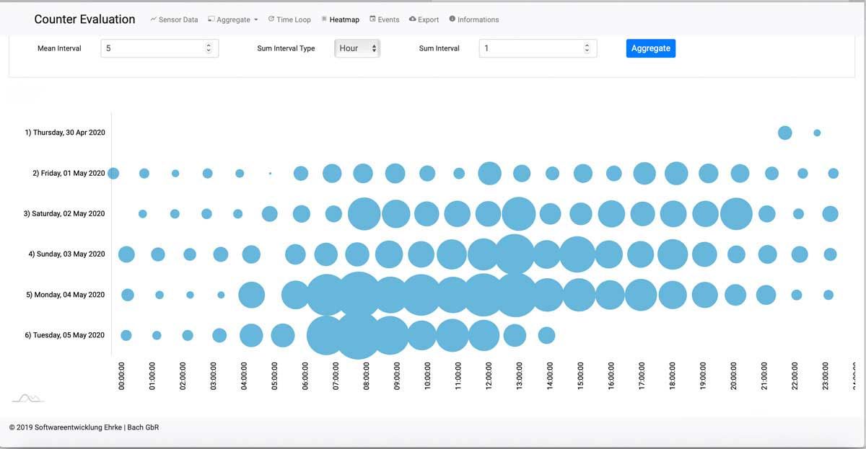Click the largest bubble on Saturday at 20:00
866x449 pixels.
736,213
